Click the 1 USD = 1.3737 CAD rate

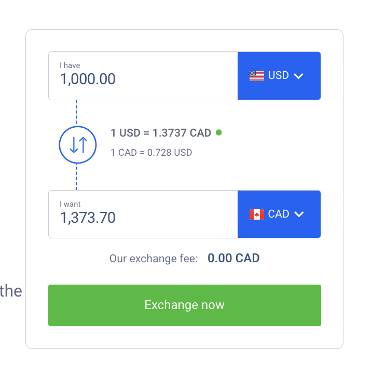(161, 133)
